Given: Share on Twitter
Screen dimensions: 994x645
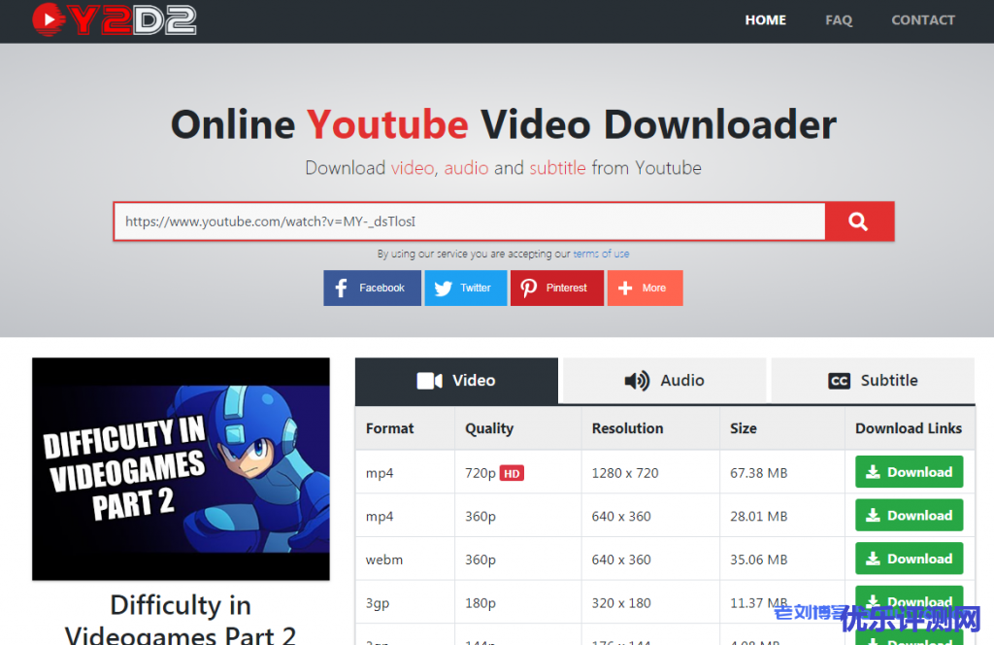Looking at the screenshot, I should [466, 288].
